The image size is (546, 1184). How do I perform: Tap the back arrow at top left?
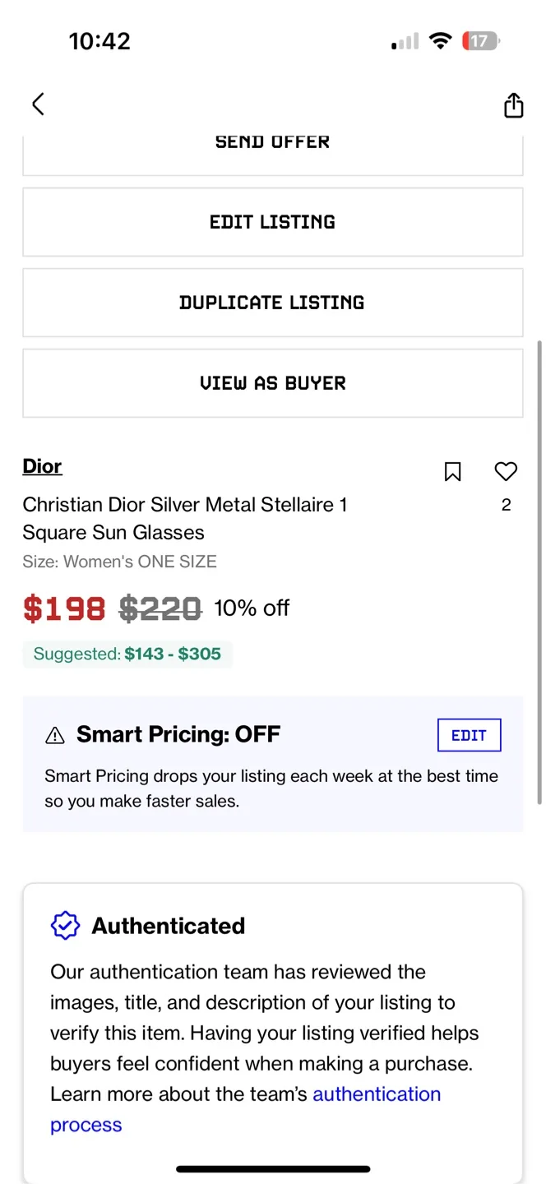pos(38,104)
